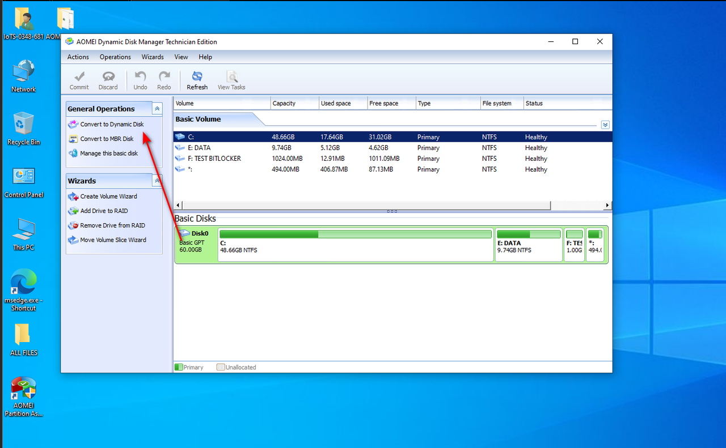The width and height of the screenshot is (726, 448).
Task: Collapse the General Operations panel
Action: click(x=157, y=109)
